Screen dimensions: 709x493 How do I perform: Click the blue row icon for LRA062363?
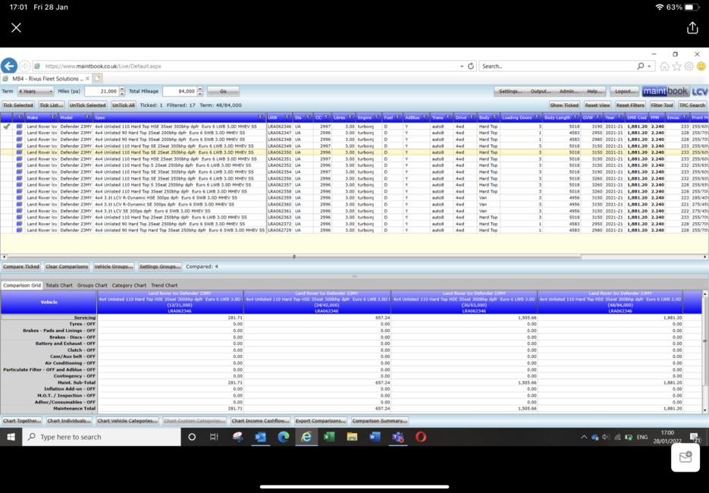pos(19,217)
